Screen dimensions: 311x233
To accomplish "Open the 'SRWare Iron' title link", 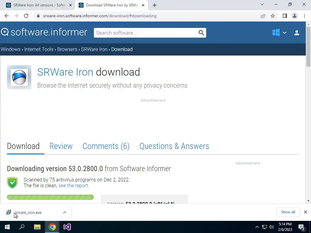I will [x=65, y=72].
